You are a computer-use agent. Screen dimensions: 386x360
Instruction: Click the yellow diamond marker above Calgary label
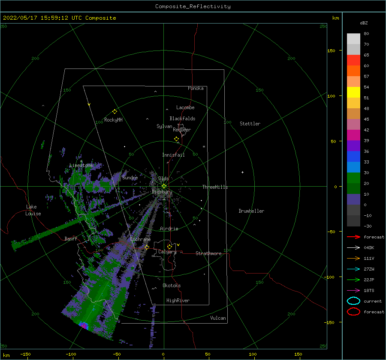pos(169,247)
